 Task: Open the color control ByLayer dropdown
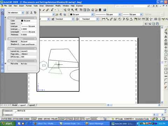(x=92, y=14)
